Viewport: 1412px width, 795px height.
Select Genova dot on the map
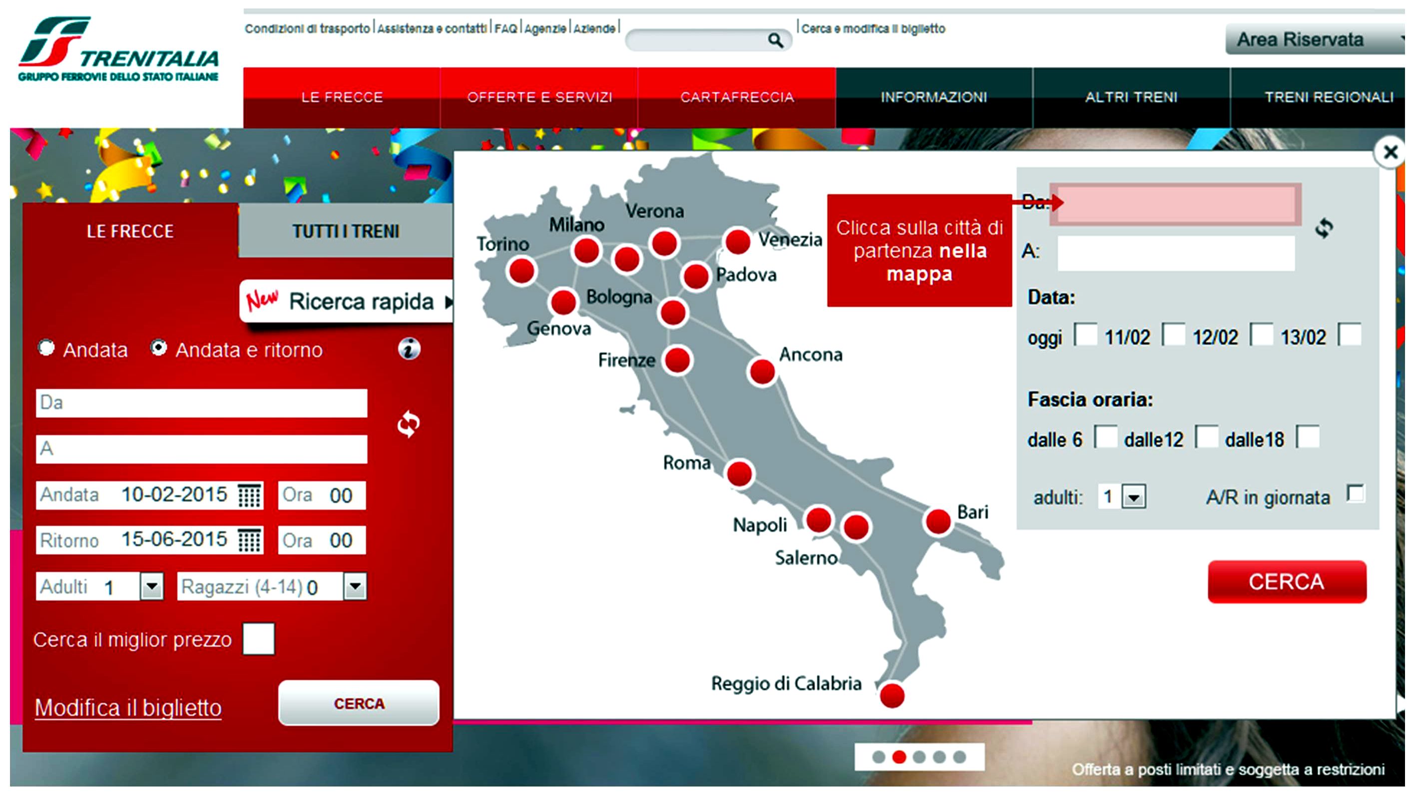coord(563,303)
